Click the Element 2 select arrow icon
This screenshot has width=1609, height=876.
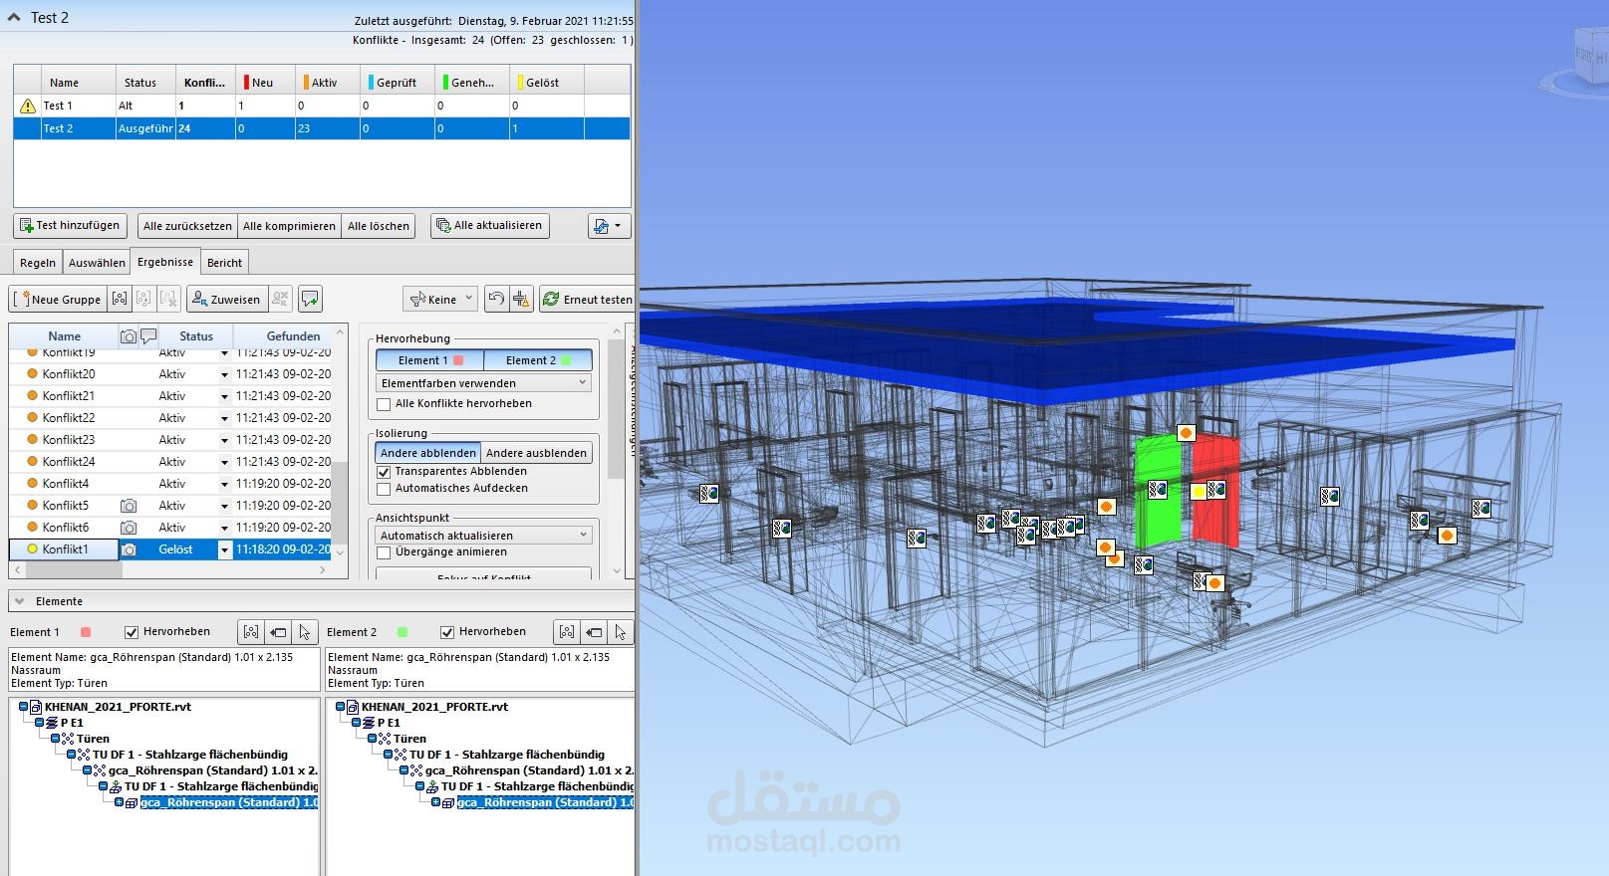(620, 632)
